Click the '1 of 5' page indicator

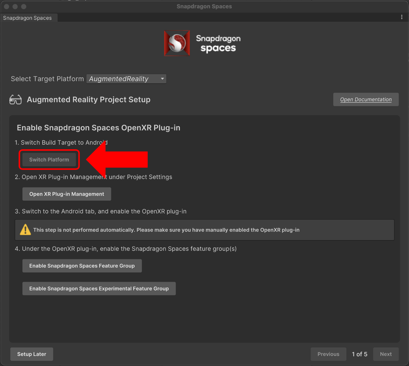pyautogui.click(x=359, y=354)
